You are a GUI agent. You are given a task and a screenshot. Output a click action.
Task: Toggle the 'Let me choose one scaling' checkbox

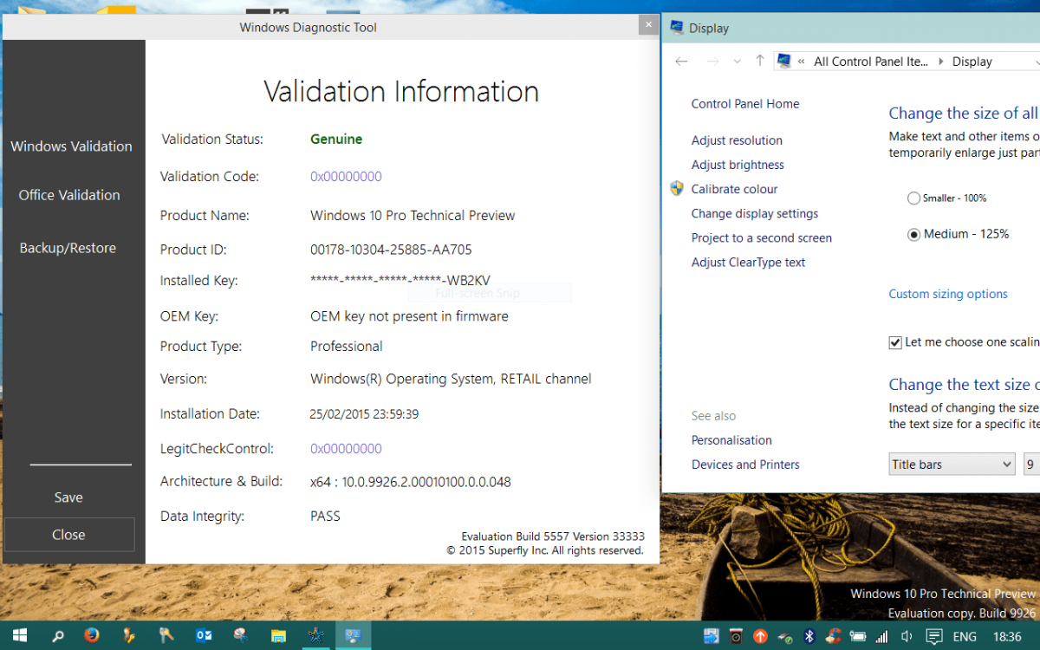point(895,342)
